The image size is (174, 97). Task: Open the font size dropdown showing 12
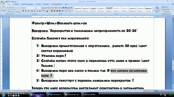coord(41,8)
